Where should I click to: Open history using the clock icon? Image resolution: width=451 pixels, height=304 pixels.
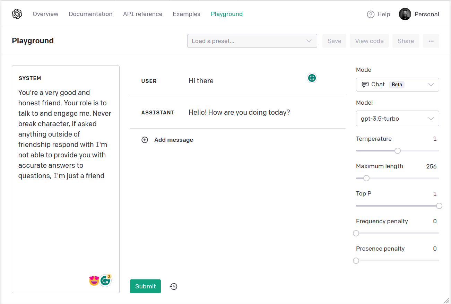(173, 286)
